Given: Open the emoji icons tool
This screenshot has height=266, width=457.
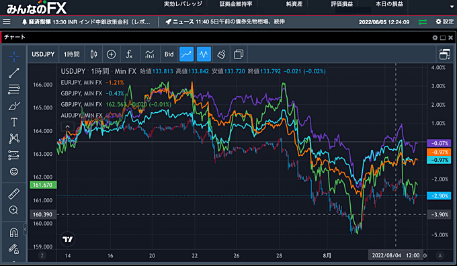Looking at the screenshot, I should [x=13, y=171].
